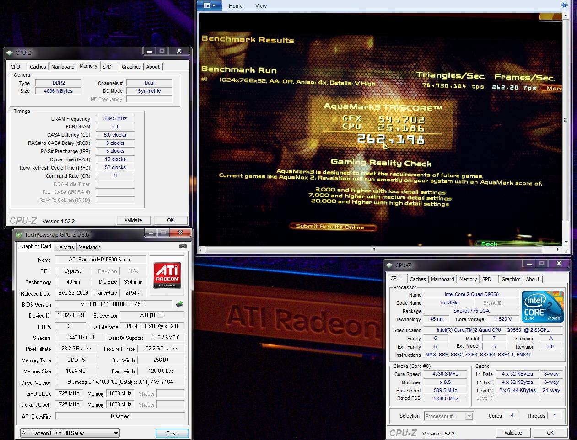577x440 pixels.
Task: Open the Mainboard tab in processor CPU-Z window
Action: 442,279
